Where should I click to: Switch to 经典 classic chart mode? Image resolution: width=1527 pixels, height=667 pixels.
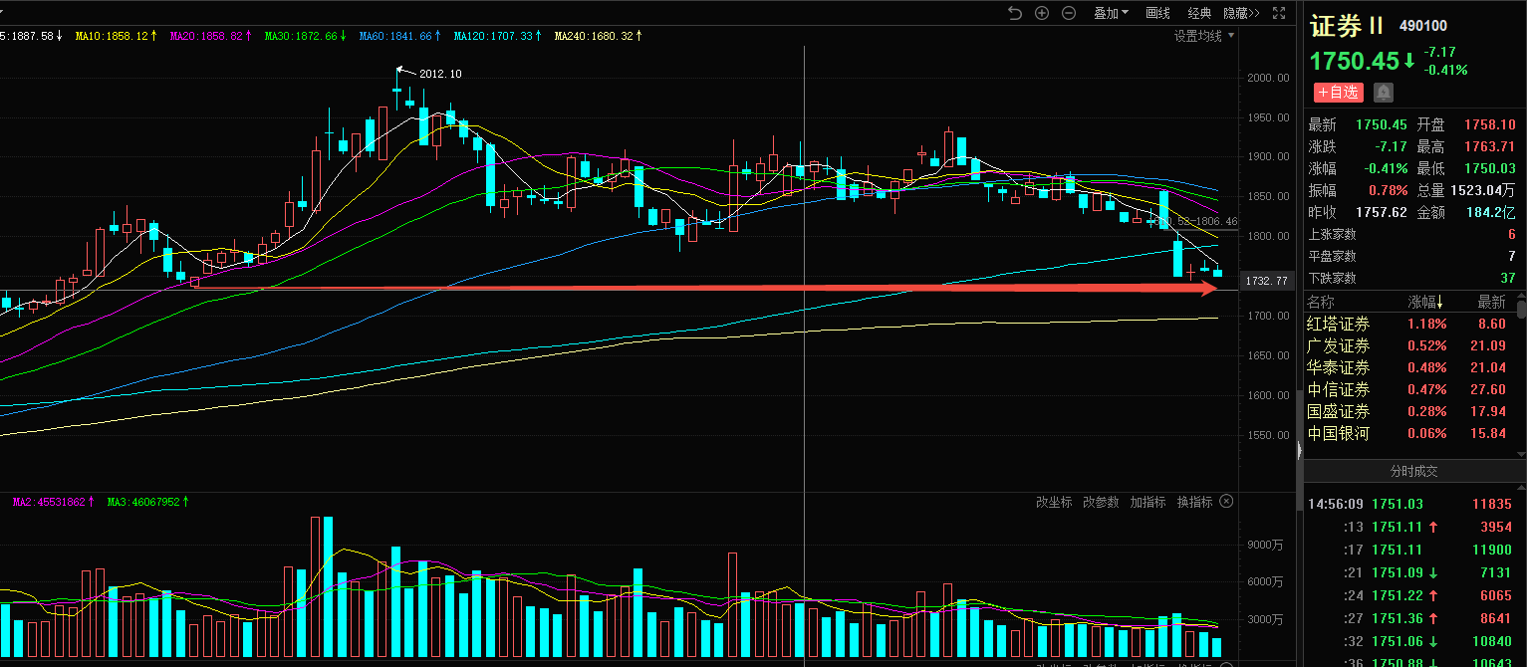pyautogui.click(x=1199, y=13)
